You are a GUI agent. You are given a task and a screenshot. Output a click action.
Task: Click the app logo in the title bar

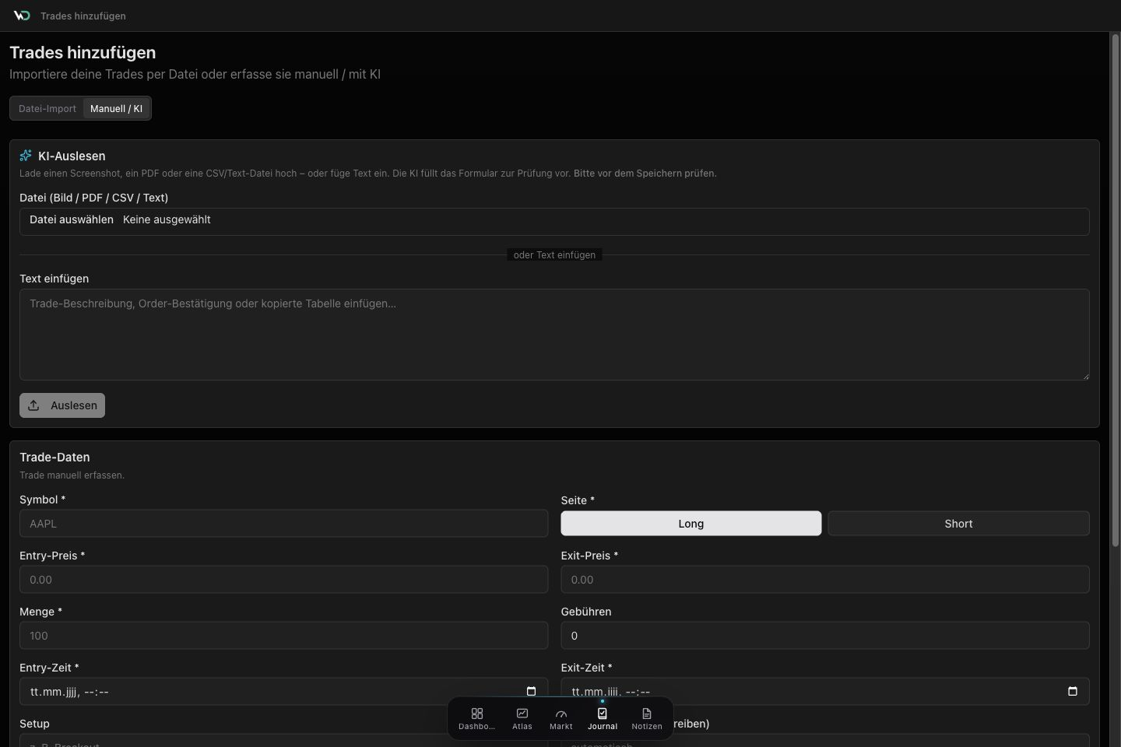tap(22, 16)
